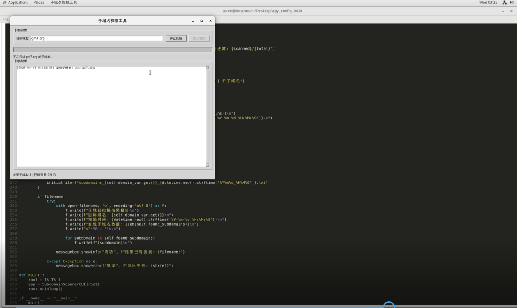Click the 扫描结果 group label
The image size is (517, 308).
click(21, 61)
